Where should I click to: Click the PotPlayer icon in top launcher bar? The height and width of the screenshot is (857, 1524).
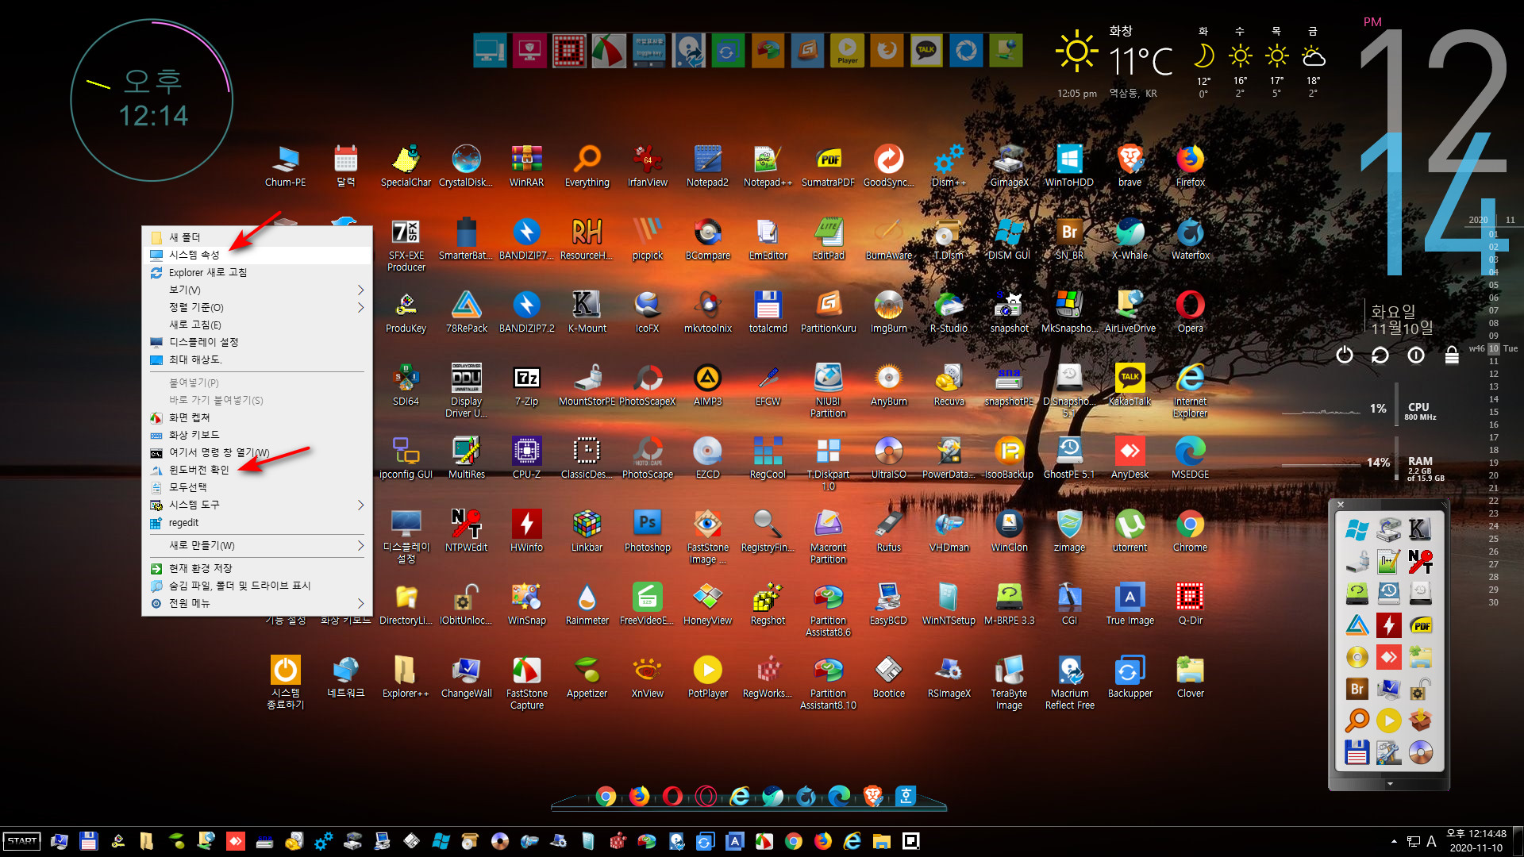coord(847,51)
